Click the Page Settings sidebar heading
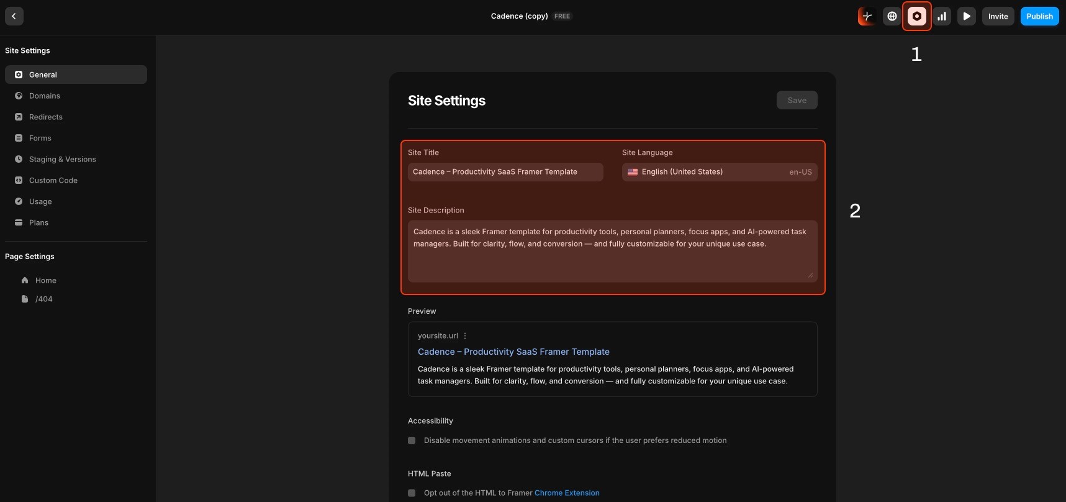Screen dimensions: 1066x502 click(30, 257)
